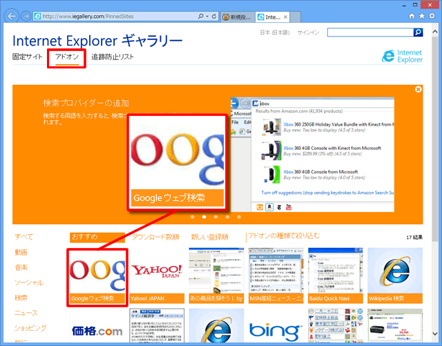Click the blue search magnifier button
The image size is (442, 346).
click(x=418, y=32)
